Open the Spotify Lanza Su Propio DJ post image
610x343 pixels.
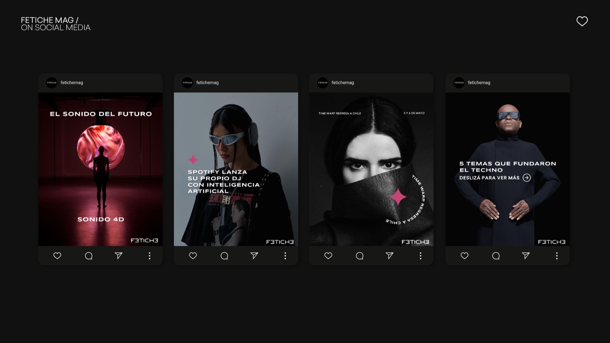pos(236,169)
